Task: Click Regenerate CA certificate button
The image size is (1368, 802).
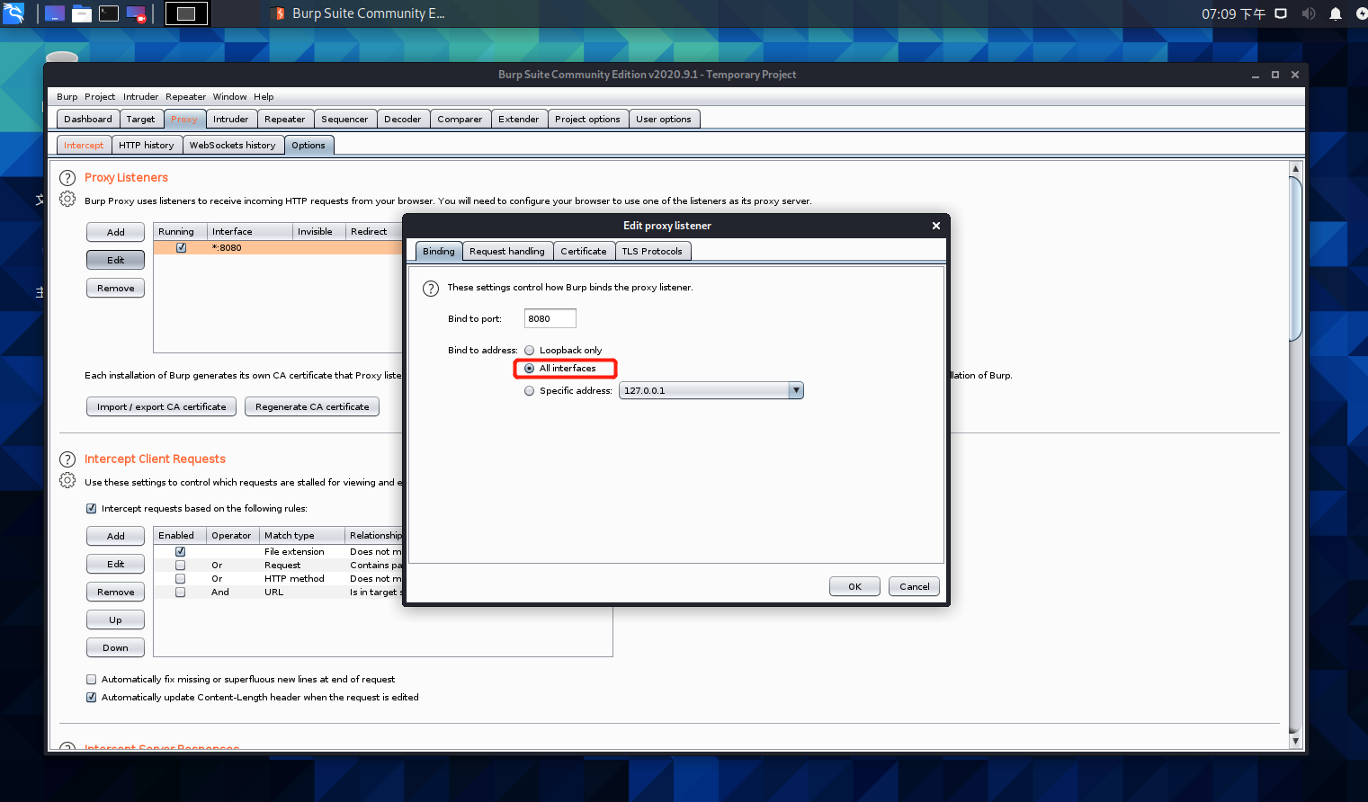Action: pyautogui.click(x=312, y=406)
